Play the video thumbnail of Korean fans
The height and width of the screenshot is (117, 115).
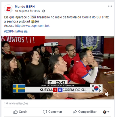click(57, 68)
